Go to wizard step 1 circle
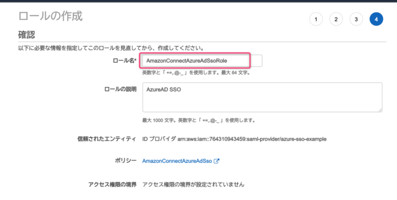 click(x=316, y=19)
